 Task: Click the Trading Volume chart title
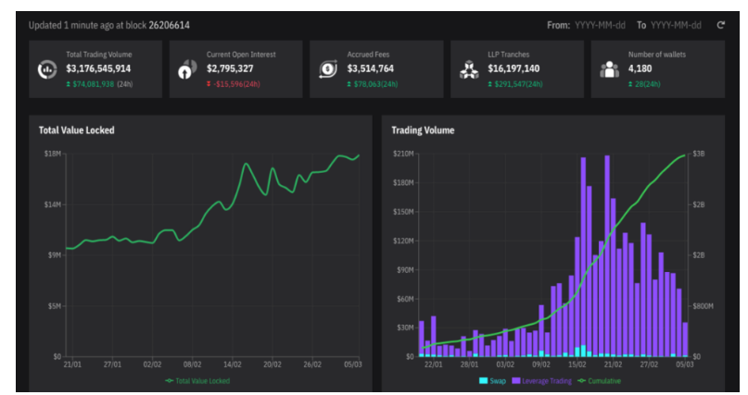point(423,130)
